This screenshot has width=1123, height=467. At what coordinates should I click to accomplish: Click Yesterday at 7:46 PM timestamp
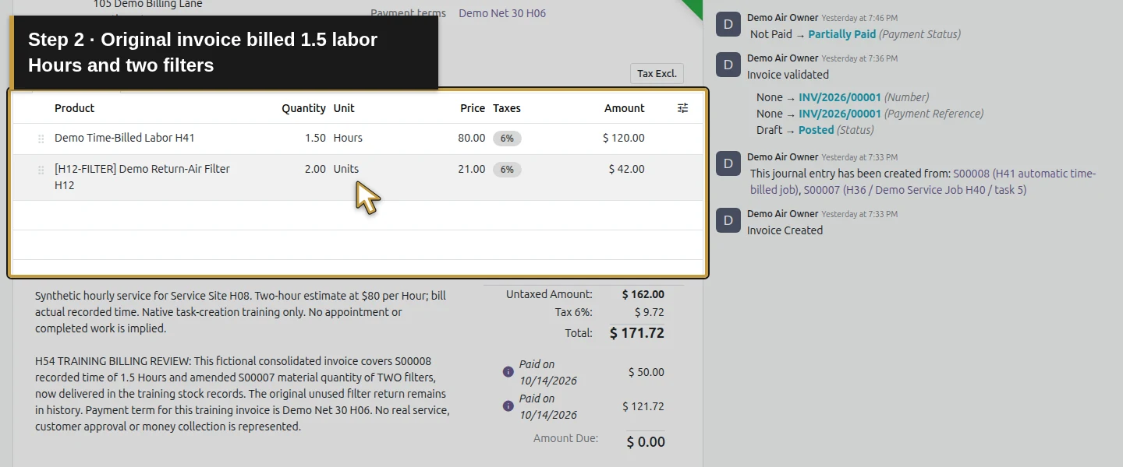(x=859, y=18)
